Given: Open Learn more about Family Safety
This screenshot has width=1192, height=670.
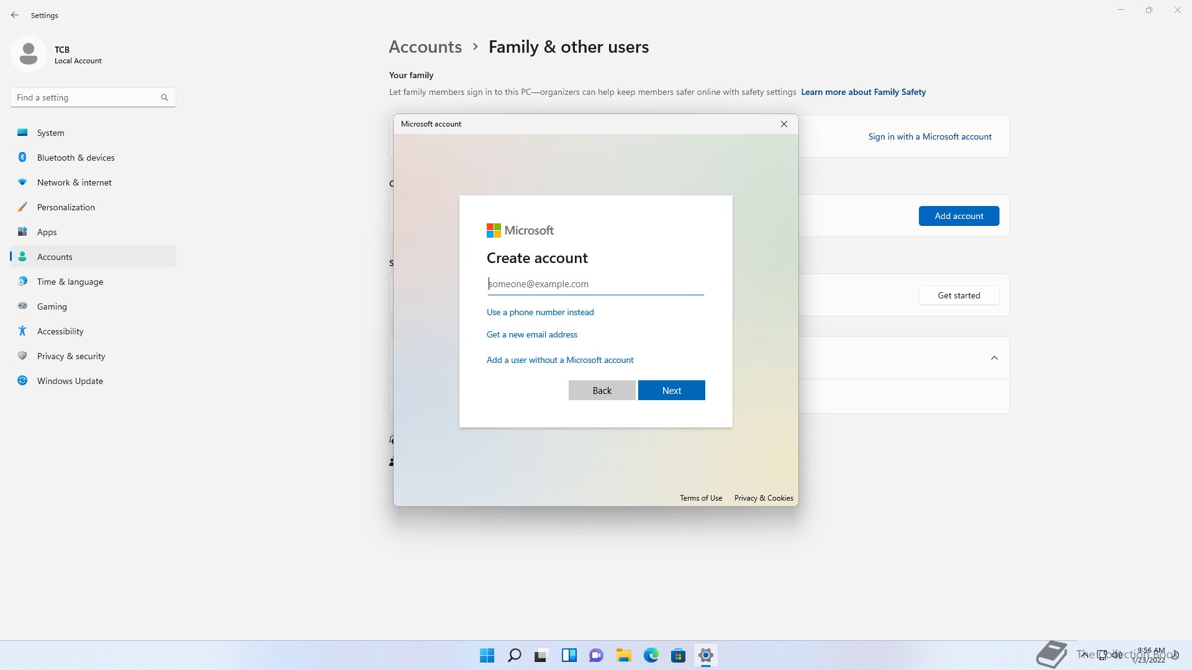Looking at the screenshot, I should (863, 92).
